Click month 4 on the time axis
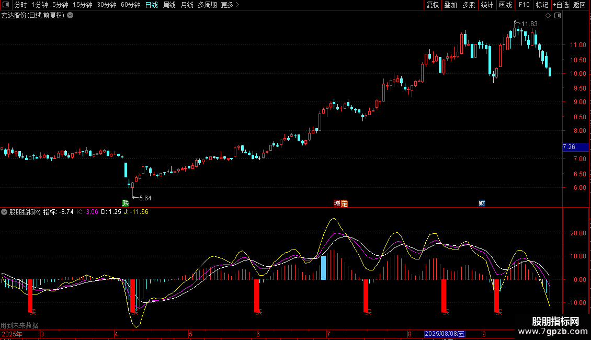The height and width of the screenshot is (340, 591). click(116, 334)
